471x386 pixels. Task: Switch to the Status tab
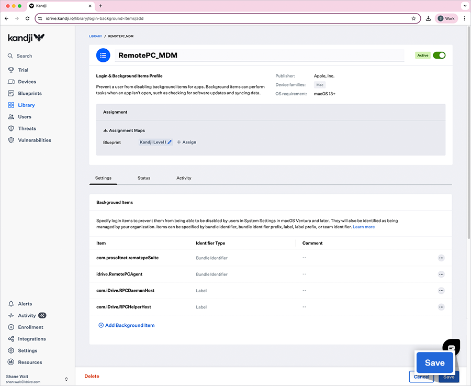click(x=144, y=178)
